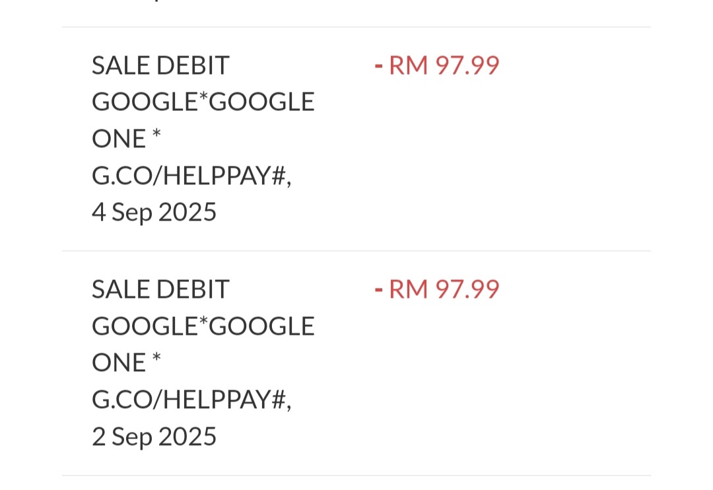
Task: Tap the partially visible text at the top
Action: 156,1
